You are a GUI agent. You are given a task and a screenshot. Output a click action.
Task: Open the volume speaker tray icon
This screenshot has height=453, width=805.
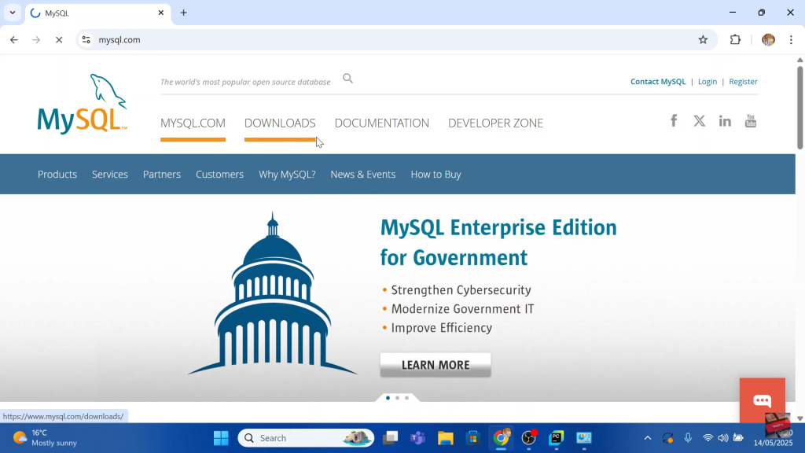coord(723,438)
